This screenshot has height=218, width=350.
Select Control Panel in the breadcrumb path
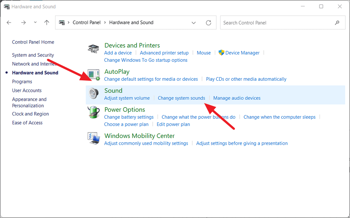pyautogui.click(x=87, y=22)
